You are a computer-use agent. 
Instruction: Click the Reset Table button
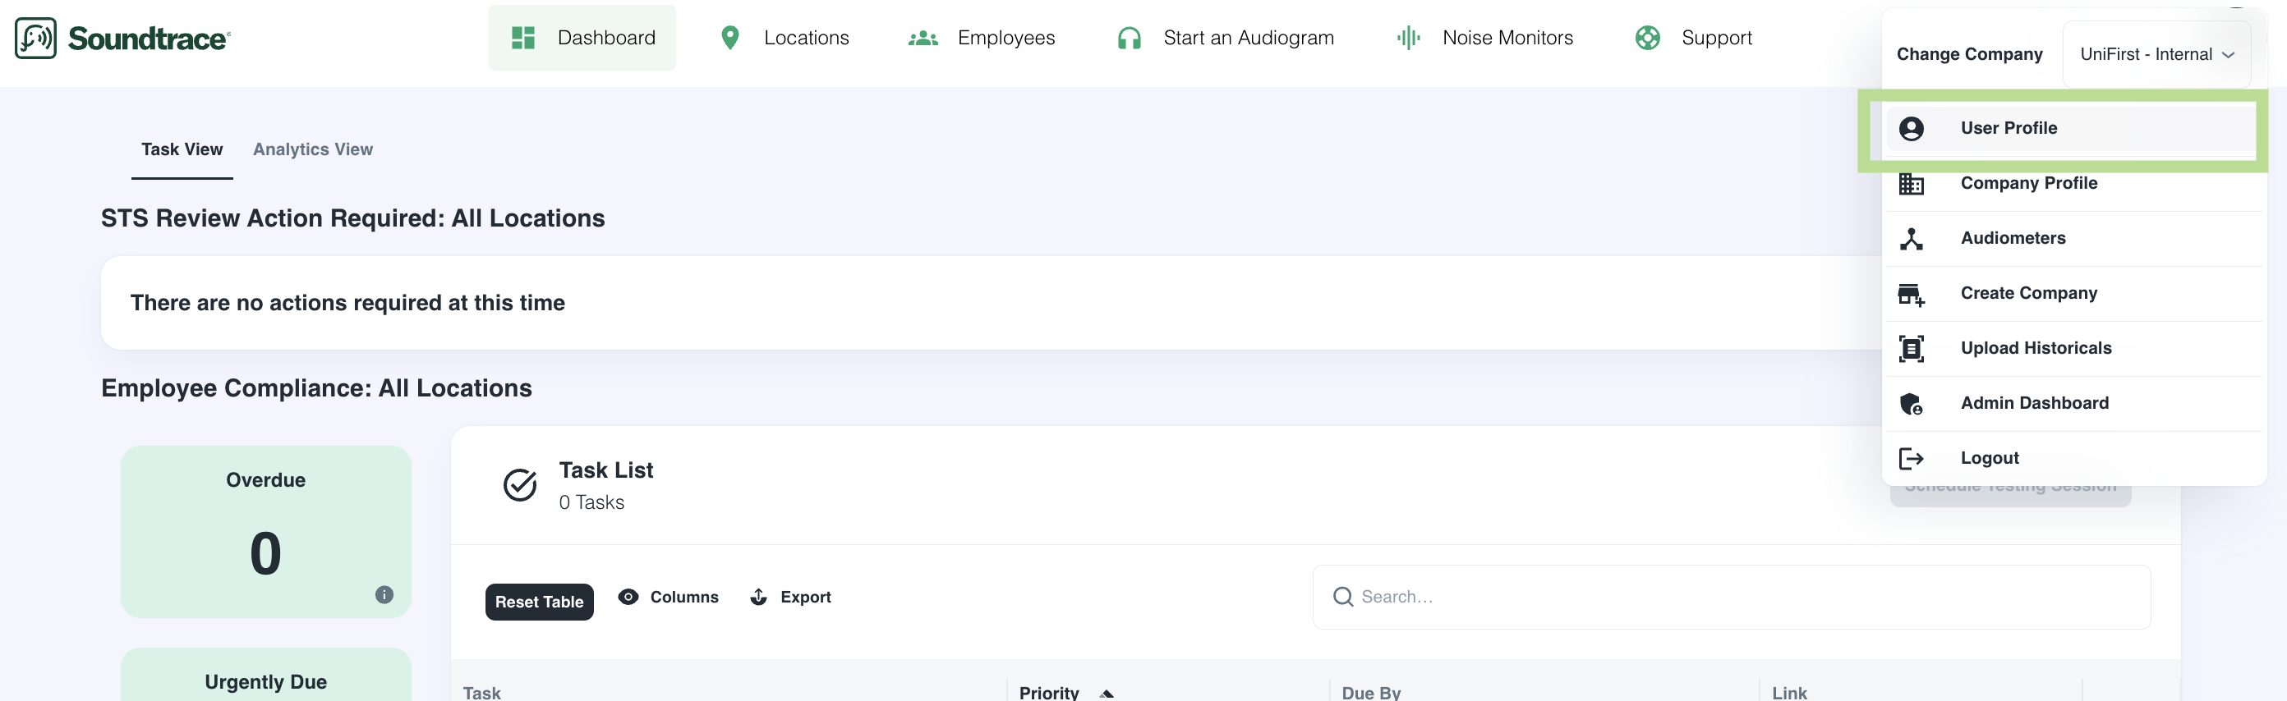tap(539, 602)
